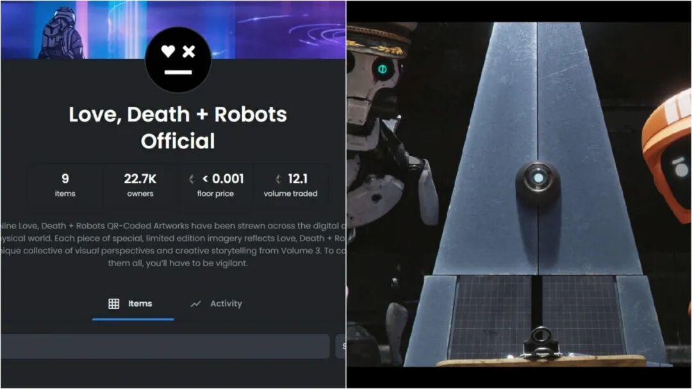Click the grid icon beside Items
The image size is (692, 389).
pos(113,303)
